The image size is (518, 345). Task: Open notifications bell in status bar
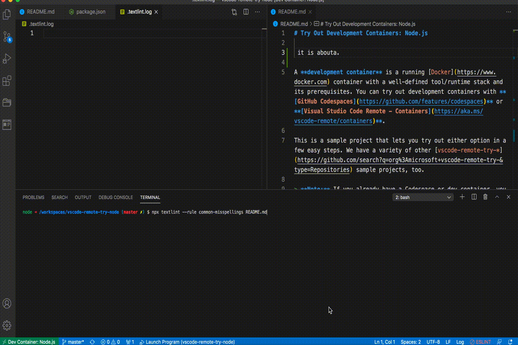click(510, 342)
